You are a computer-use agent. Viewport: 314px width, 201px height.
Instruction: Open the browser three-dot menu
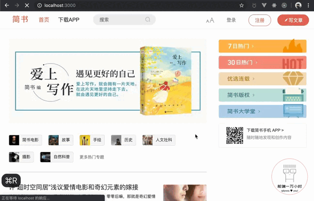pos(308,5)
